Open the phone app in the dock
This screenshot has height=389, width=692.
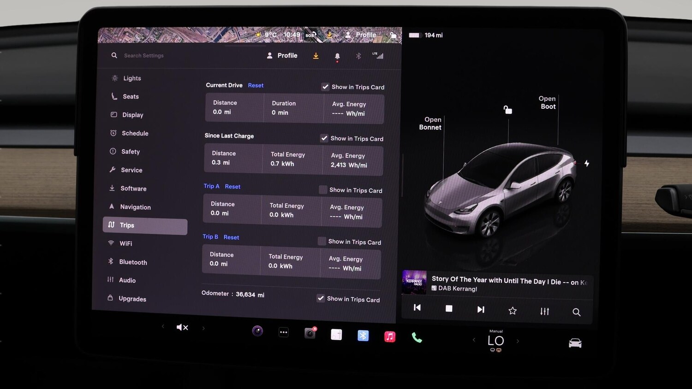point(417,336)
